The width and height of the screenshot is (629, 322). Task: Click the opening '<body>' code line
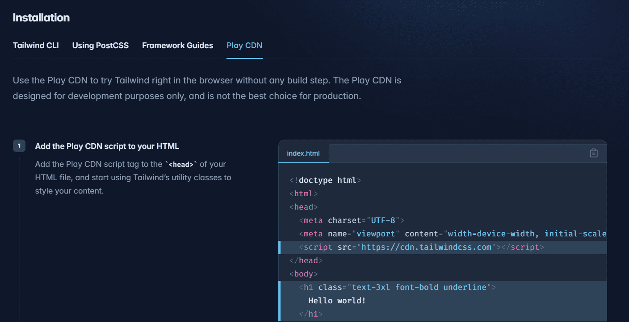pyautogui.click(x=304, y=274)
